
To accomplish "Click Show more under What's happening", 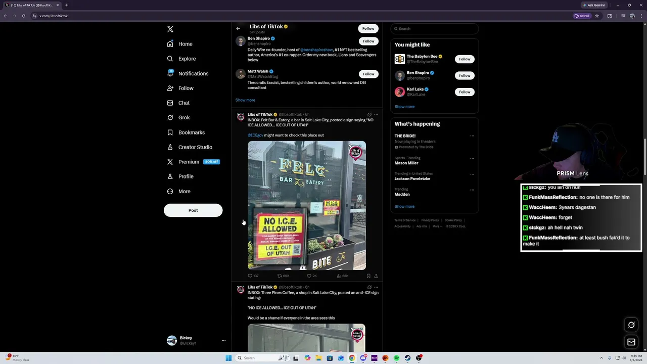I will pos(404,206).
